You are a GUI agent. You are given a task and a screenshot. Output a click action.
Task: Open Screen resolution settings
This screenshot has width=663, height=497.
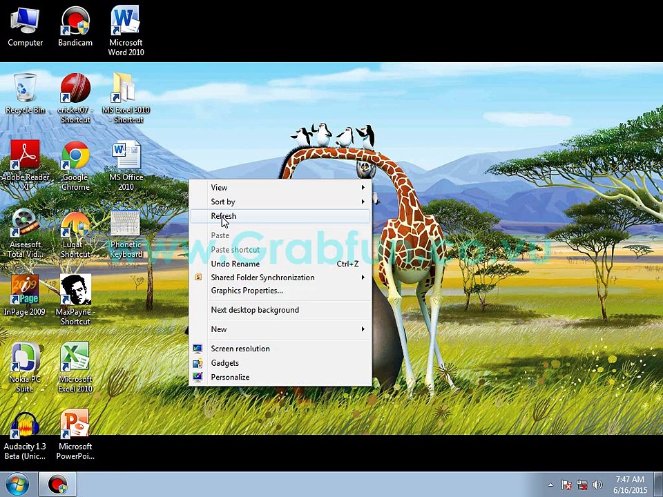(280, 349)
